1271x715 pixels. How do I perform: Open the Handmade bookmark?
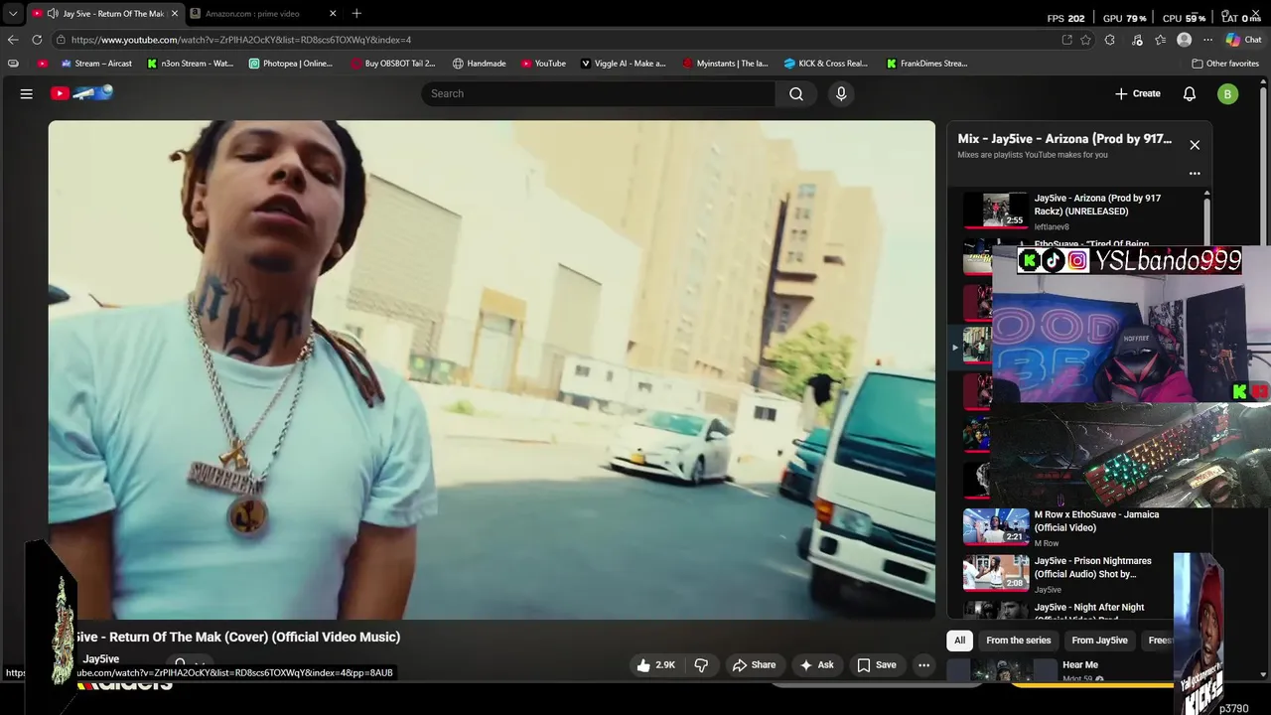[480, 64]
